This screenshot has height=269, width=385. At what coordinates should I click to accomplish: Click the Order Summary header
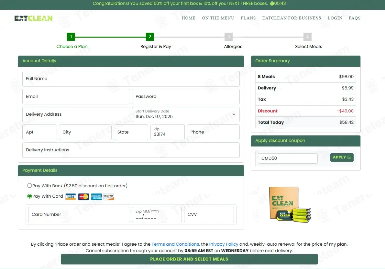306,61
